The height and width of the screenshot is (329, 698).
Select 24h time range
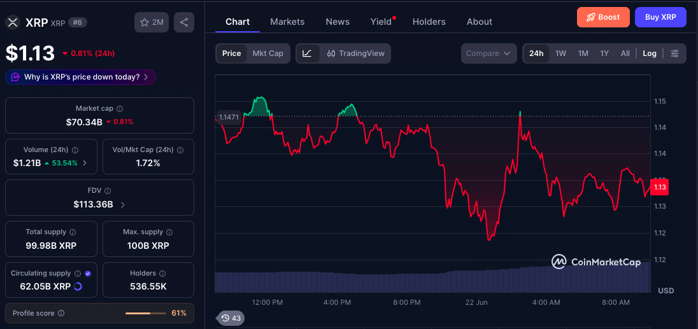point(536,53)
